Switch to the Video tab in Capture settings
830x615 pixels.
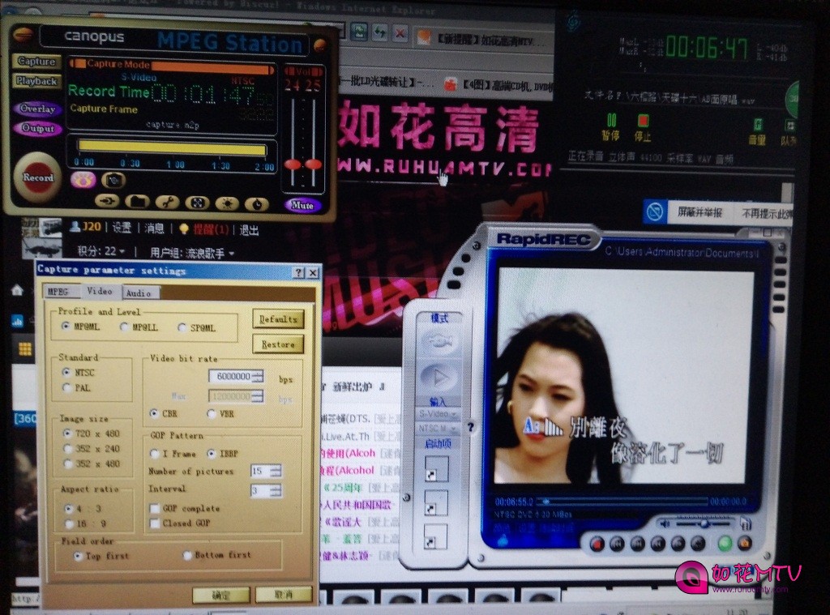click(100, 291)
